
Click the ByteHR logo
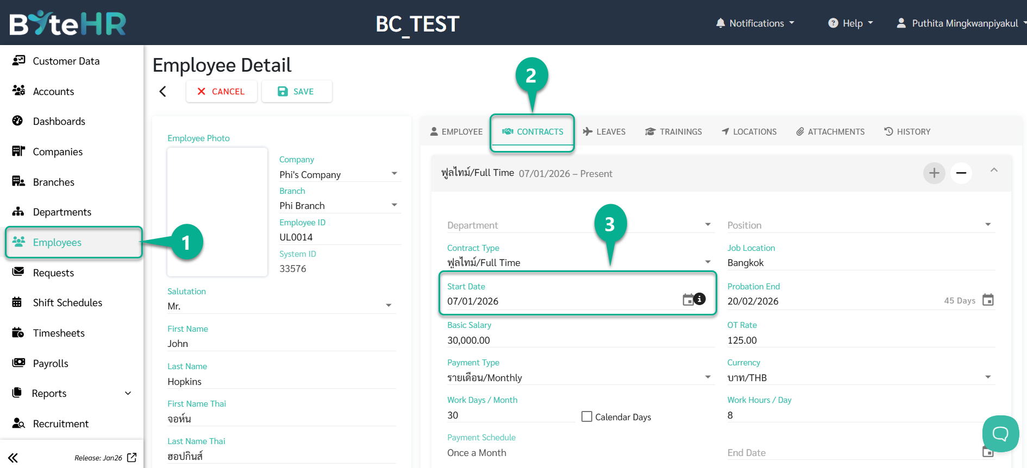pos(68,23)
